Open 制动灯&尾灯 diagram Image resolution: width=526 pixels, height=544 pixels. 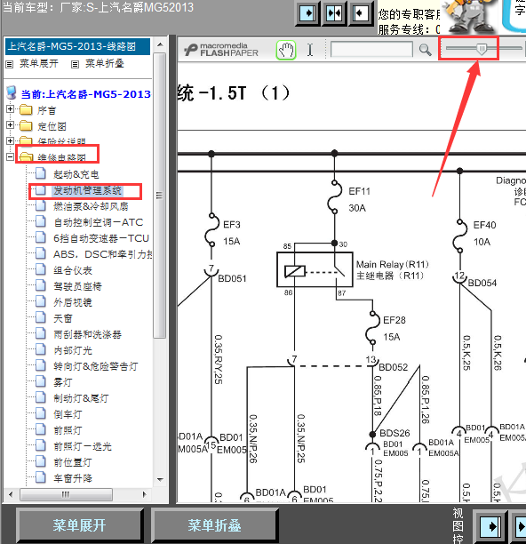[81, 398]
